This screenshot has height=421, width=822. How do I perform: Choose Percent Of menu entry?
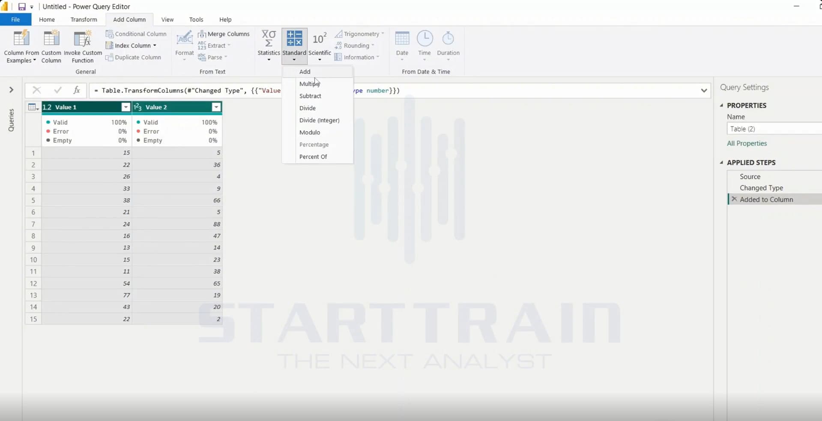[317, 157]
